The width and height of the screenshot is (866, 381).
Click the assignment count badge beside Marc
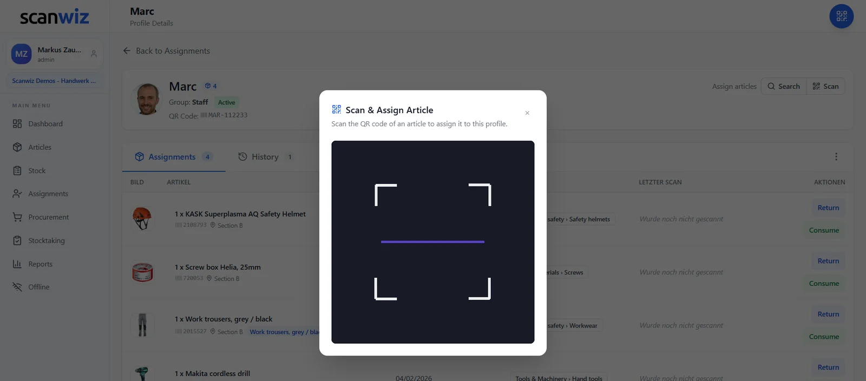point(211,86)
